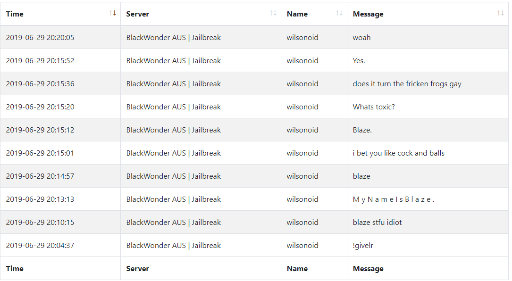
Task: Click the server cell in the 20:04:37 row
Action: click(x=201, y=246)
